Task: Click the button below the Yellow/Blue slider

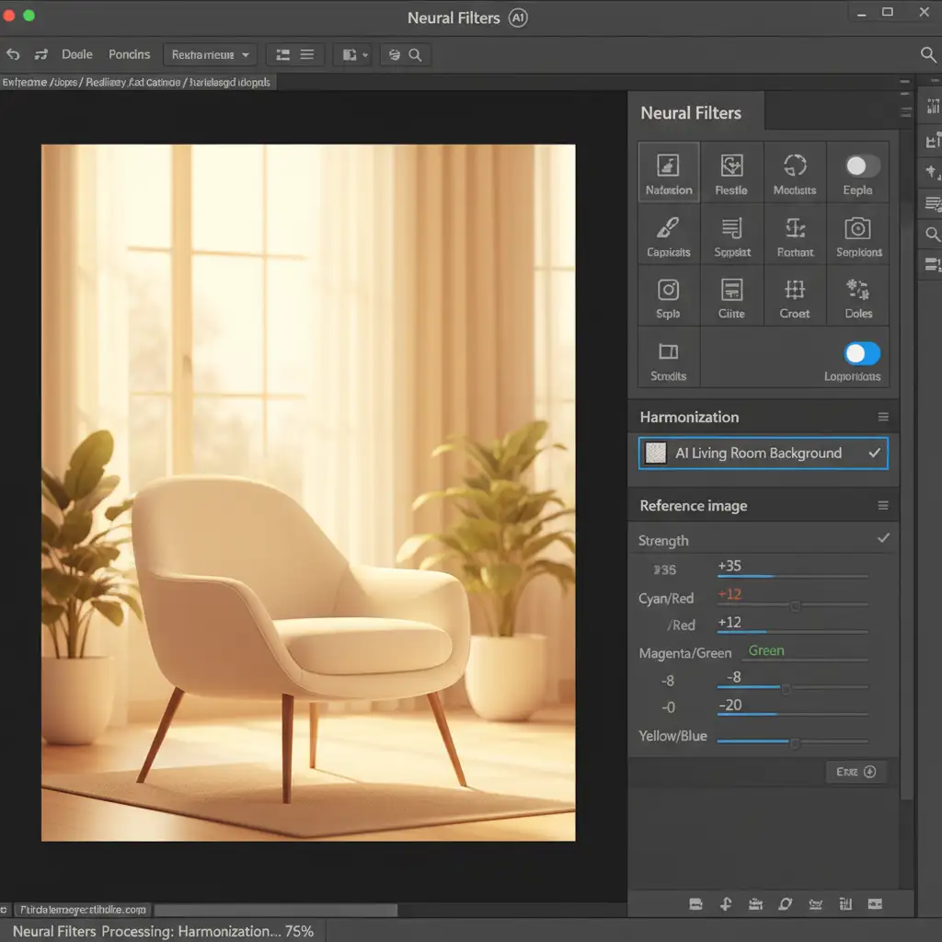Action: tap(856, 773)
